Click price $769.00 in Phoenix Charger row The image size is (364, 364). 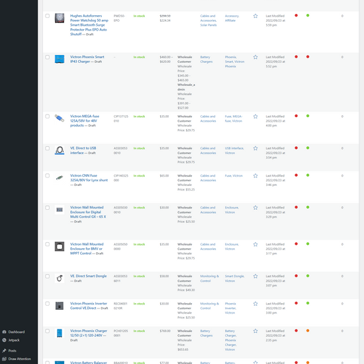[165, 331]
